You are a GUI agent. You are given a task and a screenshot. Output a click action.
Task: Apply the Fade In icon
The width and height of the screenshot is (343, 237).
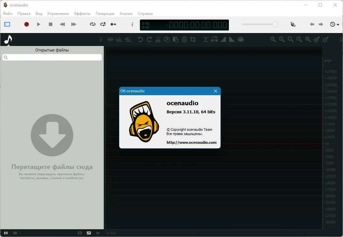pyautogui.click(x=223, y=39)
